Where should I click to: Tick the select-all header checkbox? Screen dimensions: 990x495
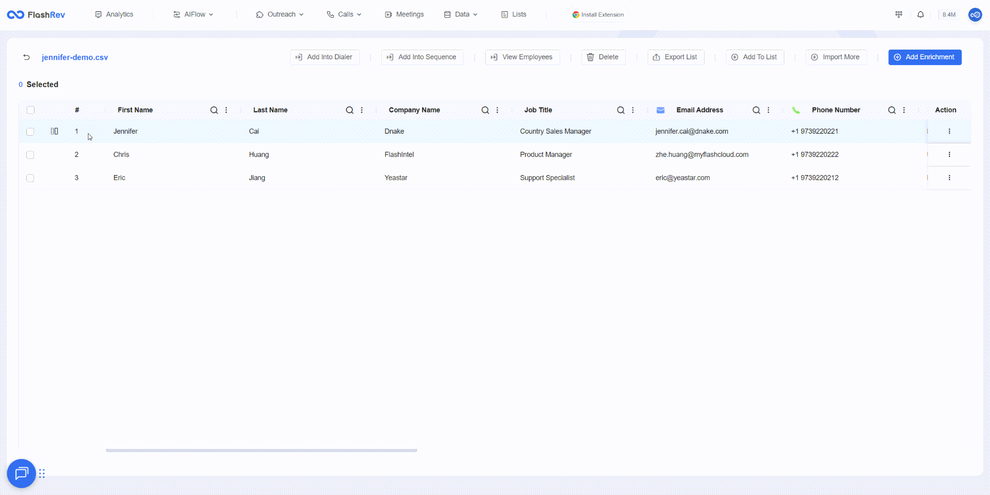pyautogui.click(x=31, y=110)
